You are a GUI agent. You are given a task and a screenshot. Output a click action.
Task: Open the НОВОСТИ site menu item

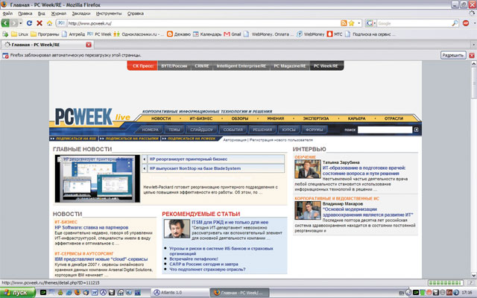coord(161,118)
